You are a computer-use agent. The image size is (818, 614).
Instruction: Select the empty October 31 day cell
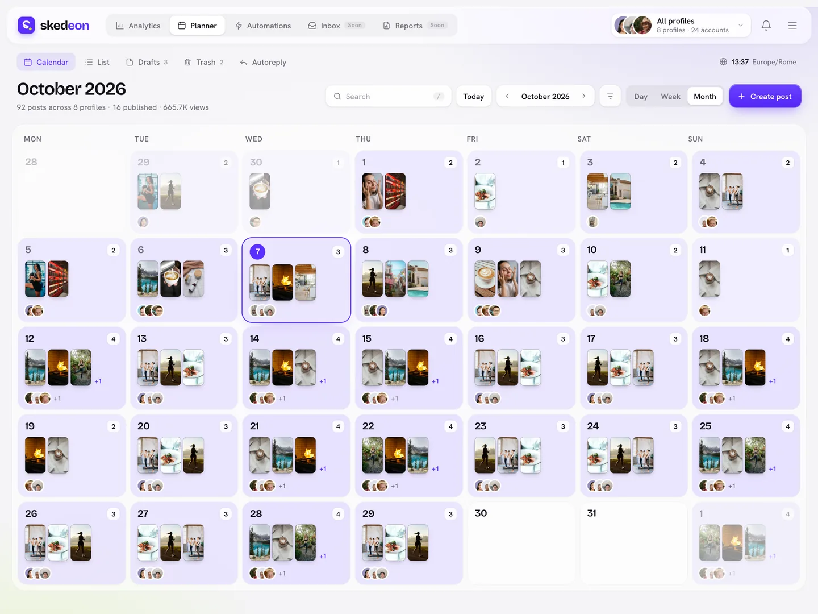[x=634, y=543]
